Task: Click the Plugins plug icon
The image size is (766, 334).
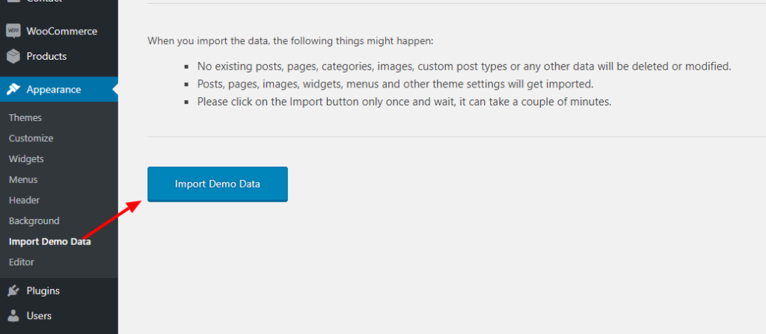Action: pyautogui.click(x=13, y=291)
